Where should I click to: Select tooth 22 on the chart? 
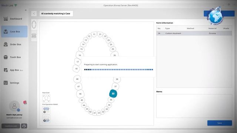(105, 36)
